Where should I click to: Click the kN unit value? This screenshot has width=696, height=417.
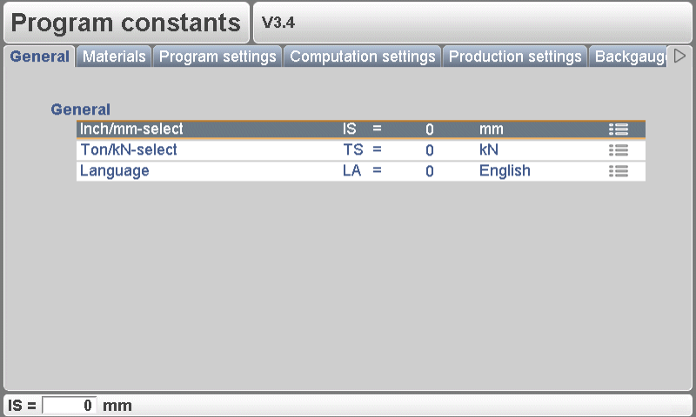(489, 150)
